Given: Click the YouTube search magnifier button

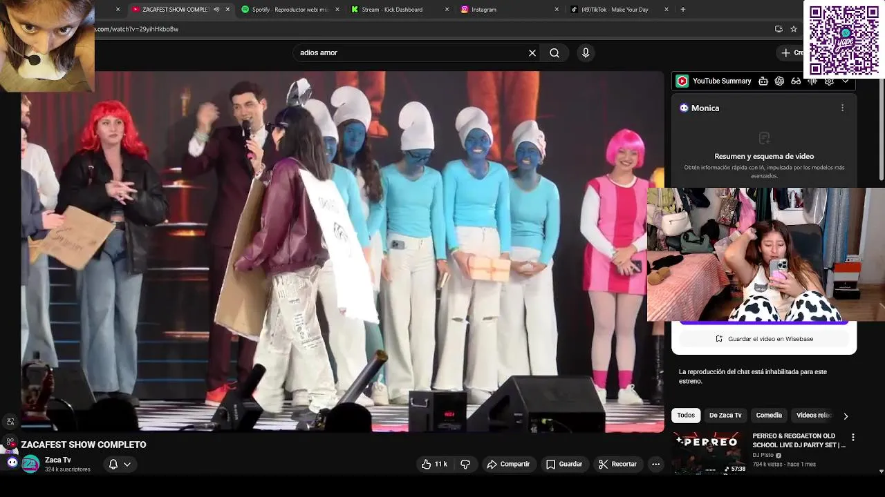Looking at the screenshot, I should (x=555, y=52).
